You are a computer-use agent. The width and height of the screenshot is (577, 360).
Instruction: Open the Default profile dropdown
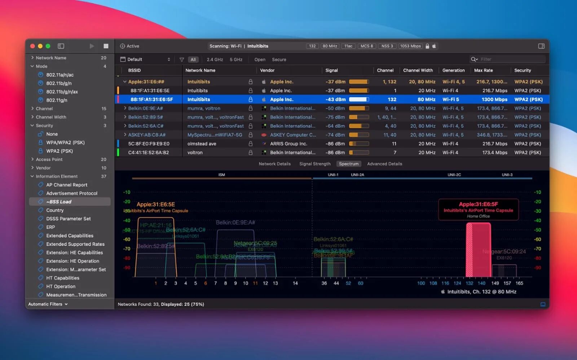tap(145, 60)
